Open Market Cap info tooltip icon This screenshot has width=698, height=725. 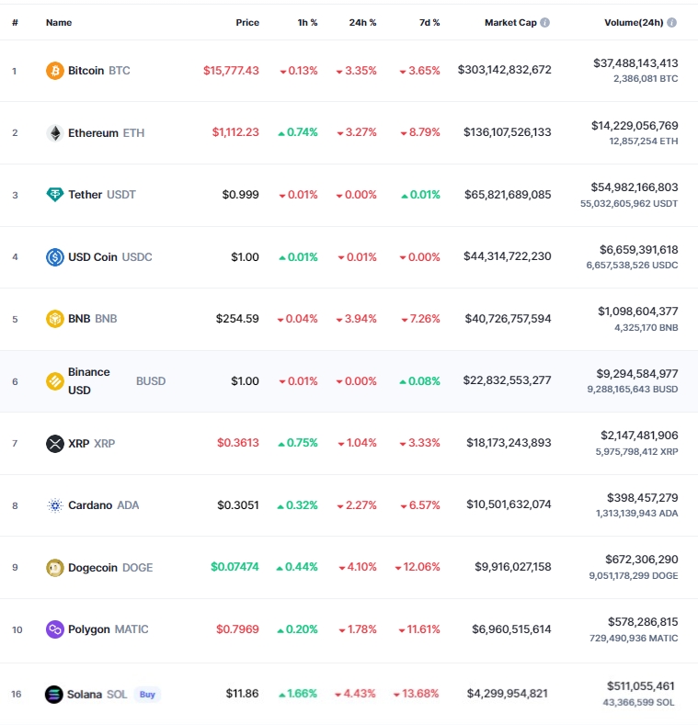tap(544, 23)
